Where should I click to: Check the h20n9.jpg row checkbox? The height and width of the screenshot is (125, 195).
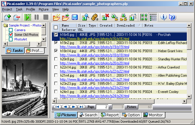click(x=56, y=59)
